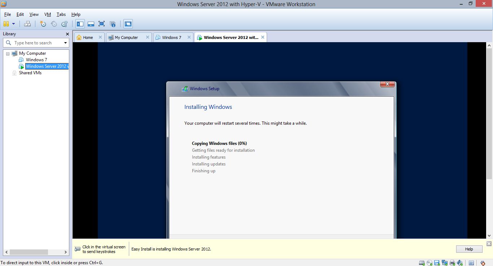Click the keyboard icon in the hint bar

click(78, 249)
